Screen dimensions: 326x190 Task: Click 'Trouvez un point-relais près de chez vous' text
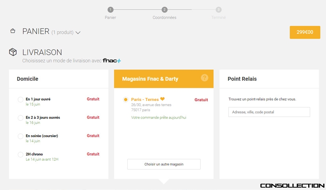click(262, 99)
